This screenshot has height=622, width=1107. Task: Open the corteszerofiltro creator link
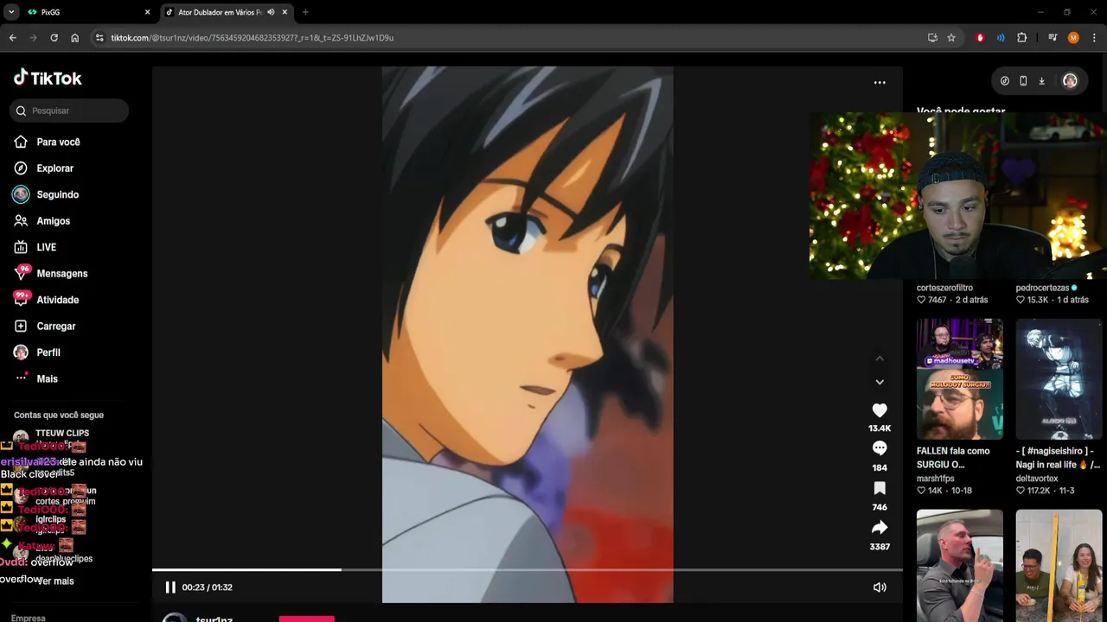pos(944,288)
